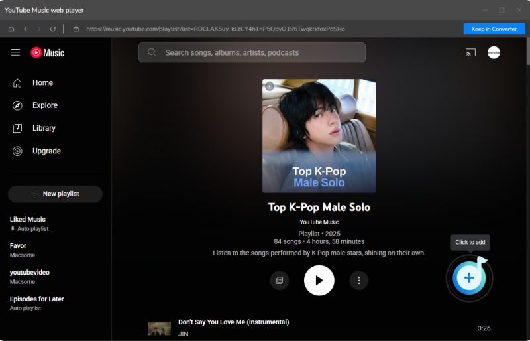Click the Keep in Converter button
The height and width of the screenshot is (341, 530).
pyautogui.click(x=494, y=29)
